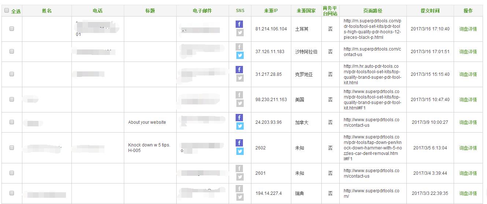The height and width of the screenshot is (204, 487).
Task: Click the 电子邮件 column header
Action: point(202,11)
